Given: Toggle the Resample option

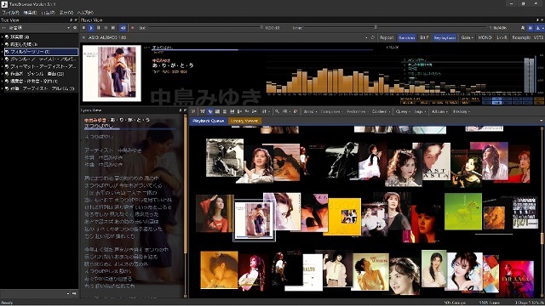Looking at the screenshot, I should (x=521, y=37).
